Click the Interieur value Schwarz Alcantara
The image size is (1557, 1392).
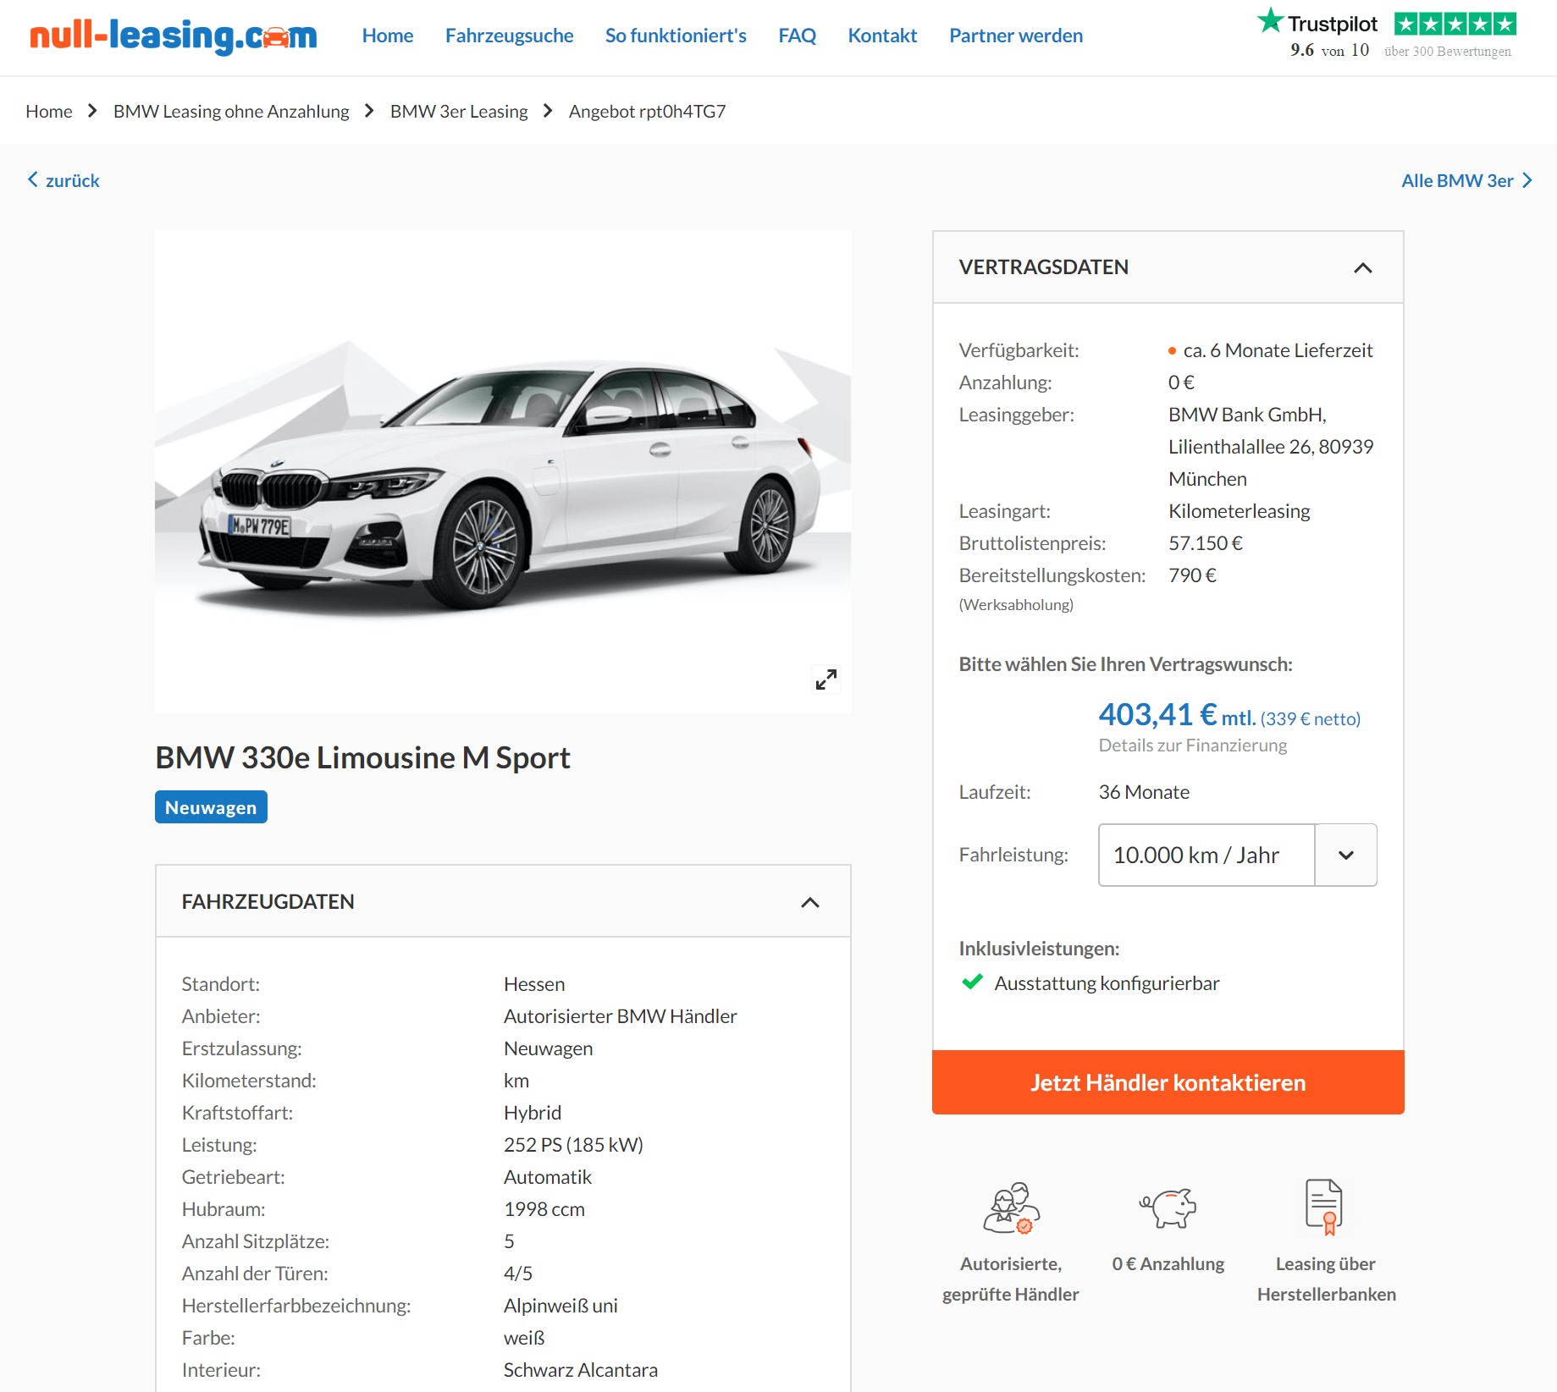580,1370
